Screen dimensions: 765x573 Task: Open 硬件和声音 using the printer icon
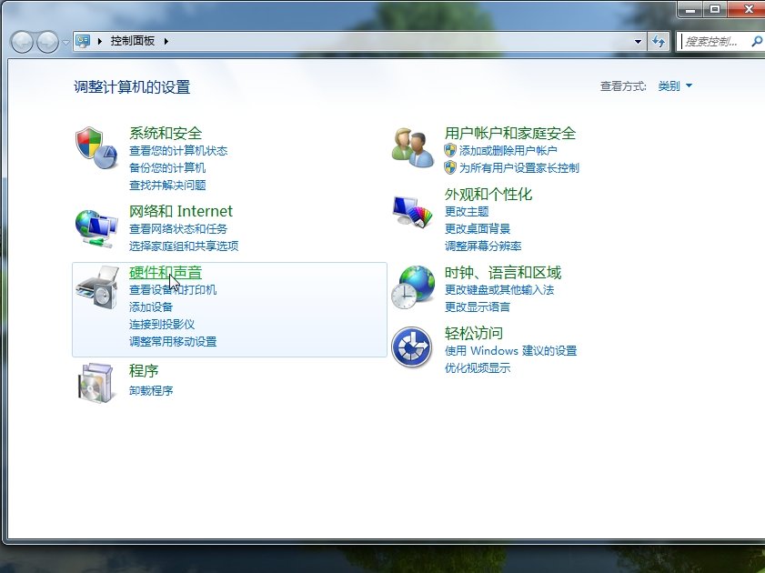pos(97,291)
